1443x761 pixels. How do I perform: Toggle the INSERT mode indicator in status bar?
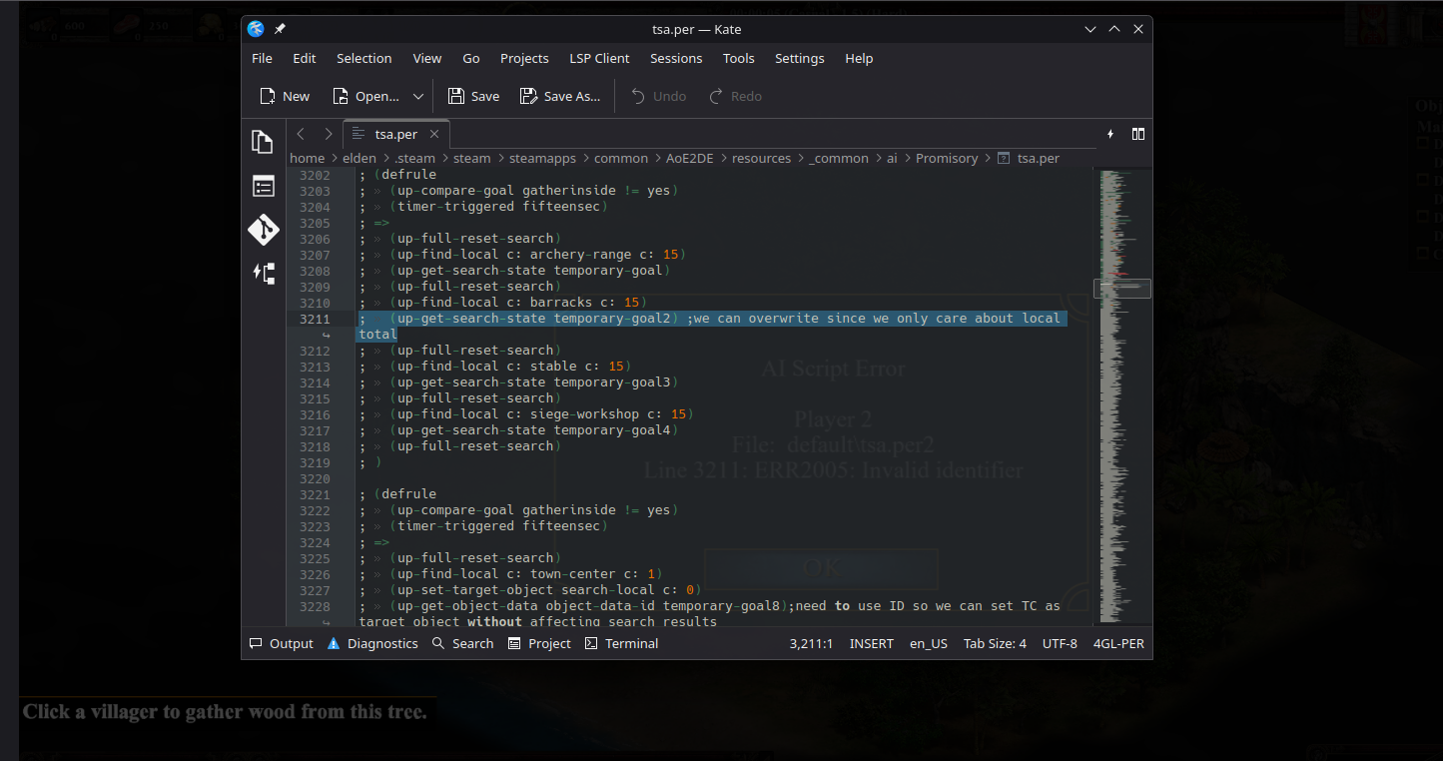pyautogui.click(x=871, y=644)
